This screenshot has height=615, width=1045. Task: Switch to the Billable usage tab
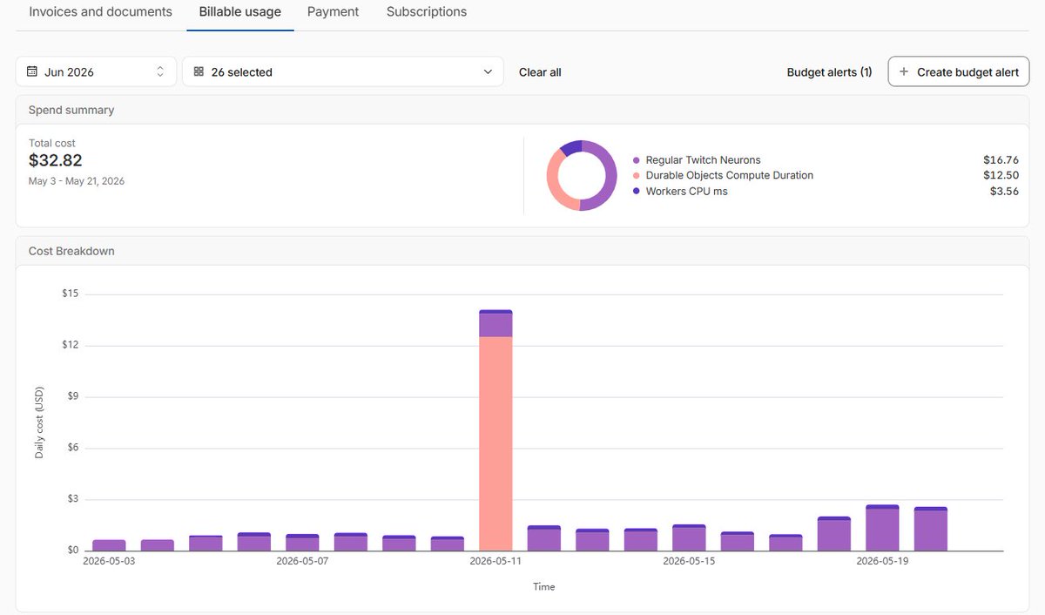tap(239, 12)
